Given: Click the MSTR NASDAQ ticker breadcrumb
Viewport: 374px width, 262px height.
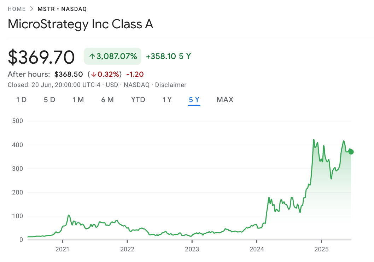Looking at the screenshot, I should (63, 9).
